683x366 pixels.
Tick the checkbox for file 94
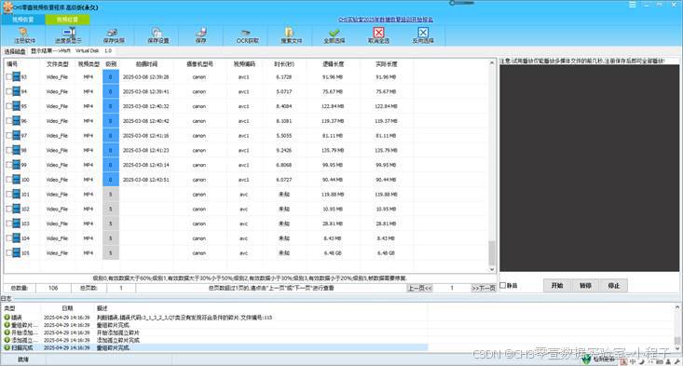[9, 92]
